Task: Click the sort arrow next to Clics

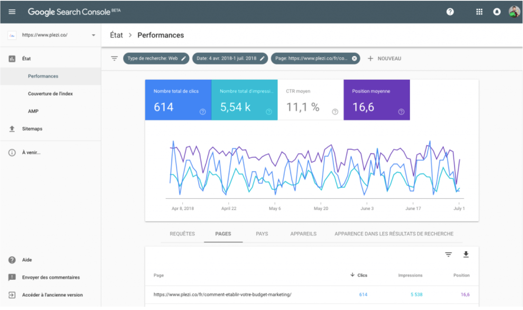Action: (x=352, y=275)
